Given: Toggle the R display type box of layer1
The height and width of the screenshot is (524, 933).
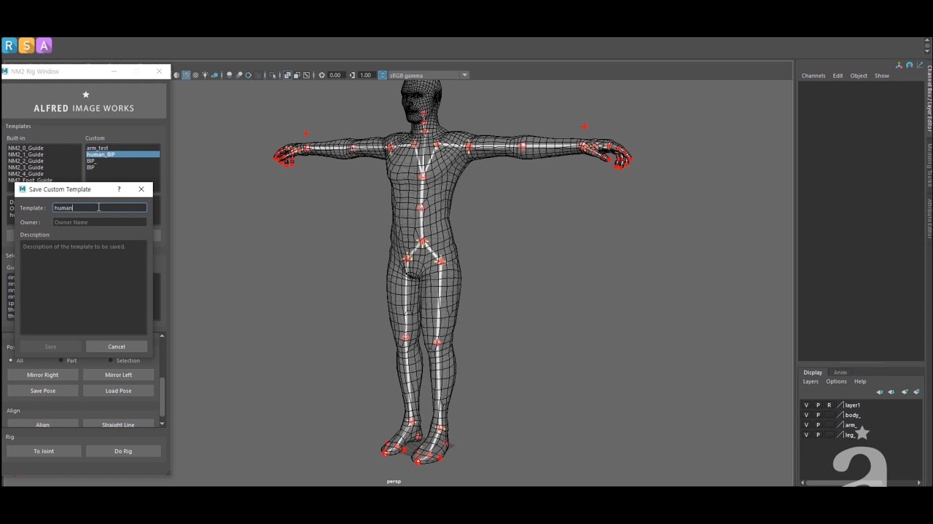Looking at the screenshot, I should tap(829, 405).
